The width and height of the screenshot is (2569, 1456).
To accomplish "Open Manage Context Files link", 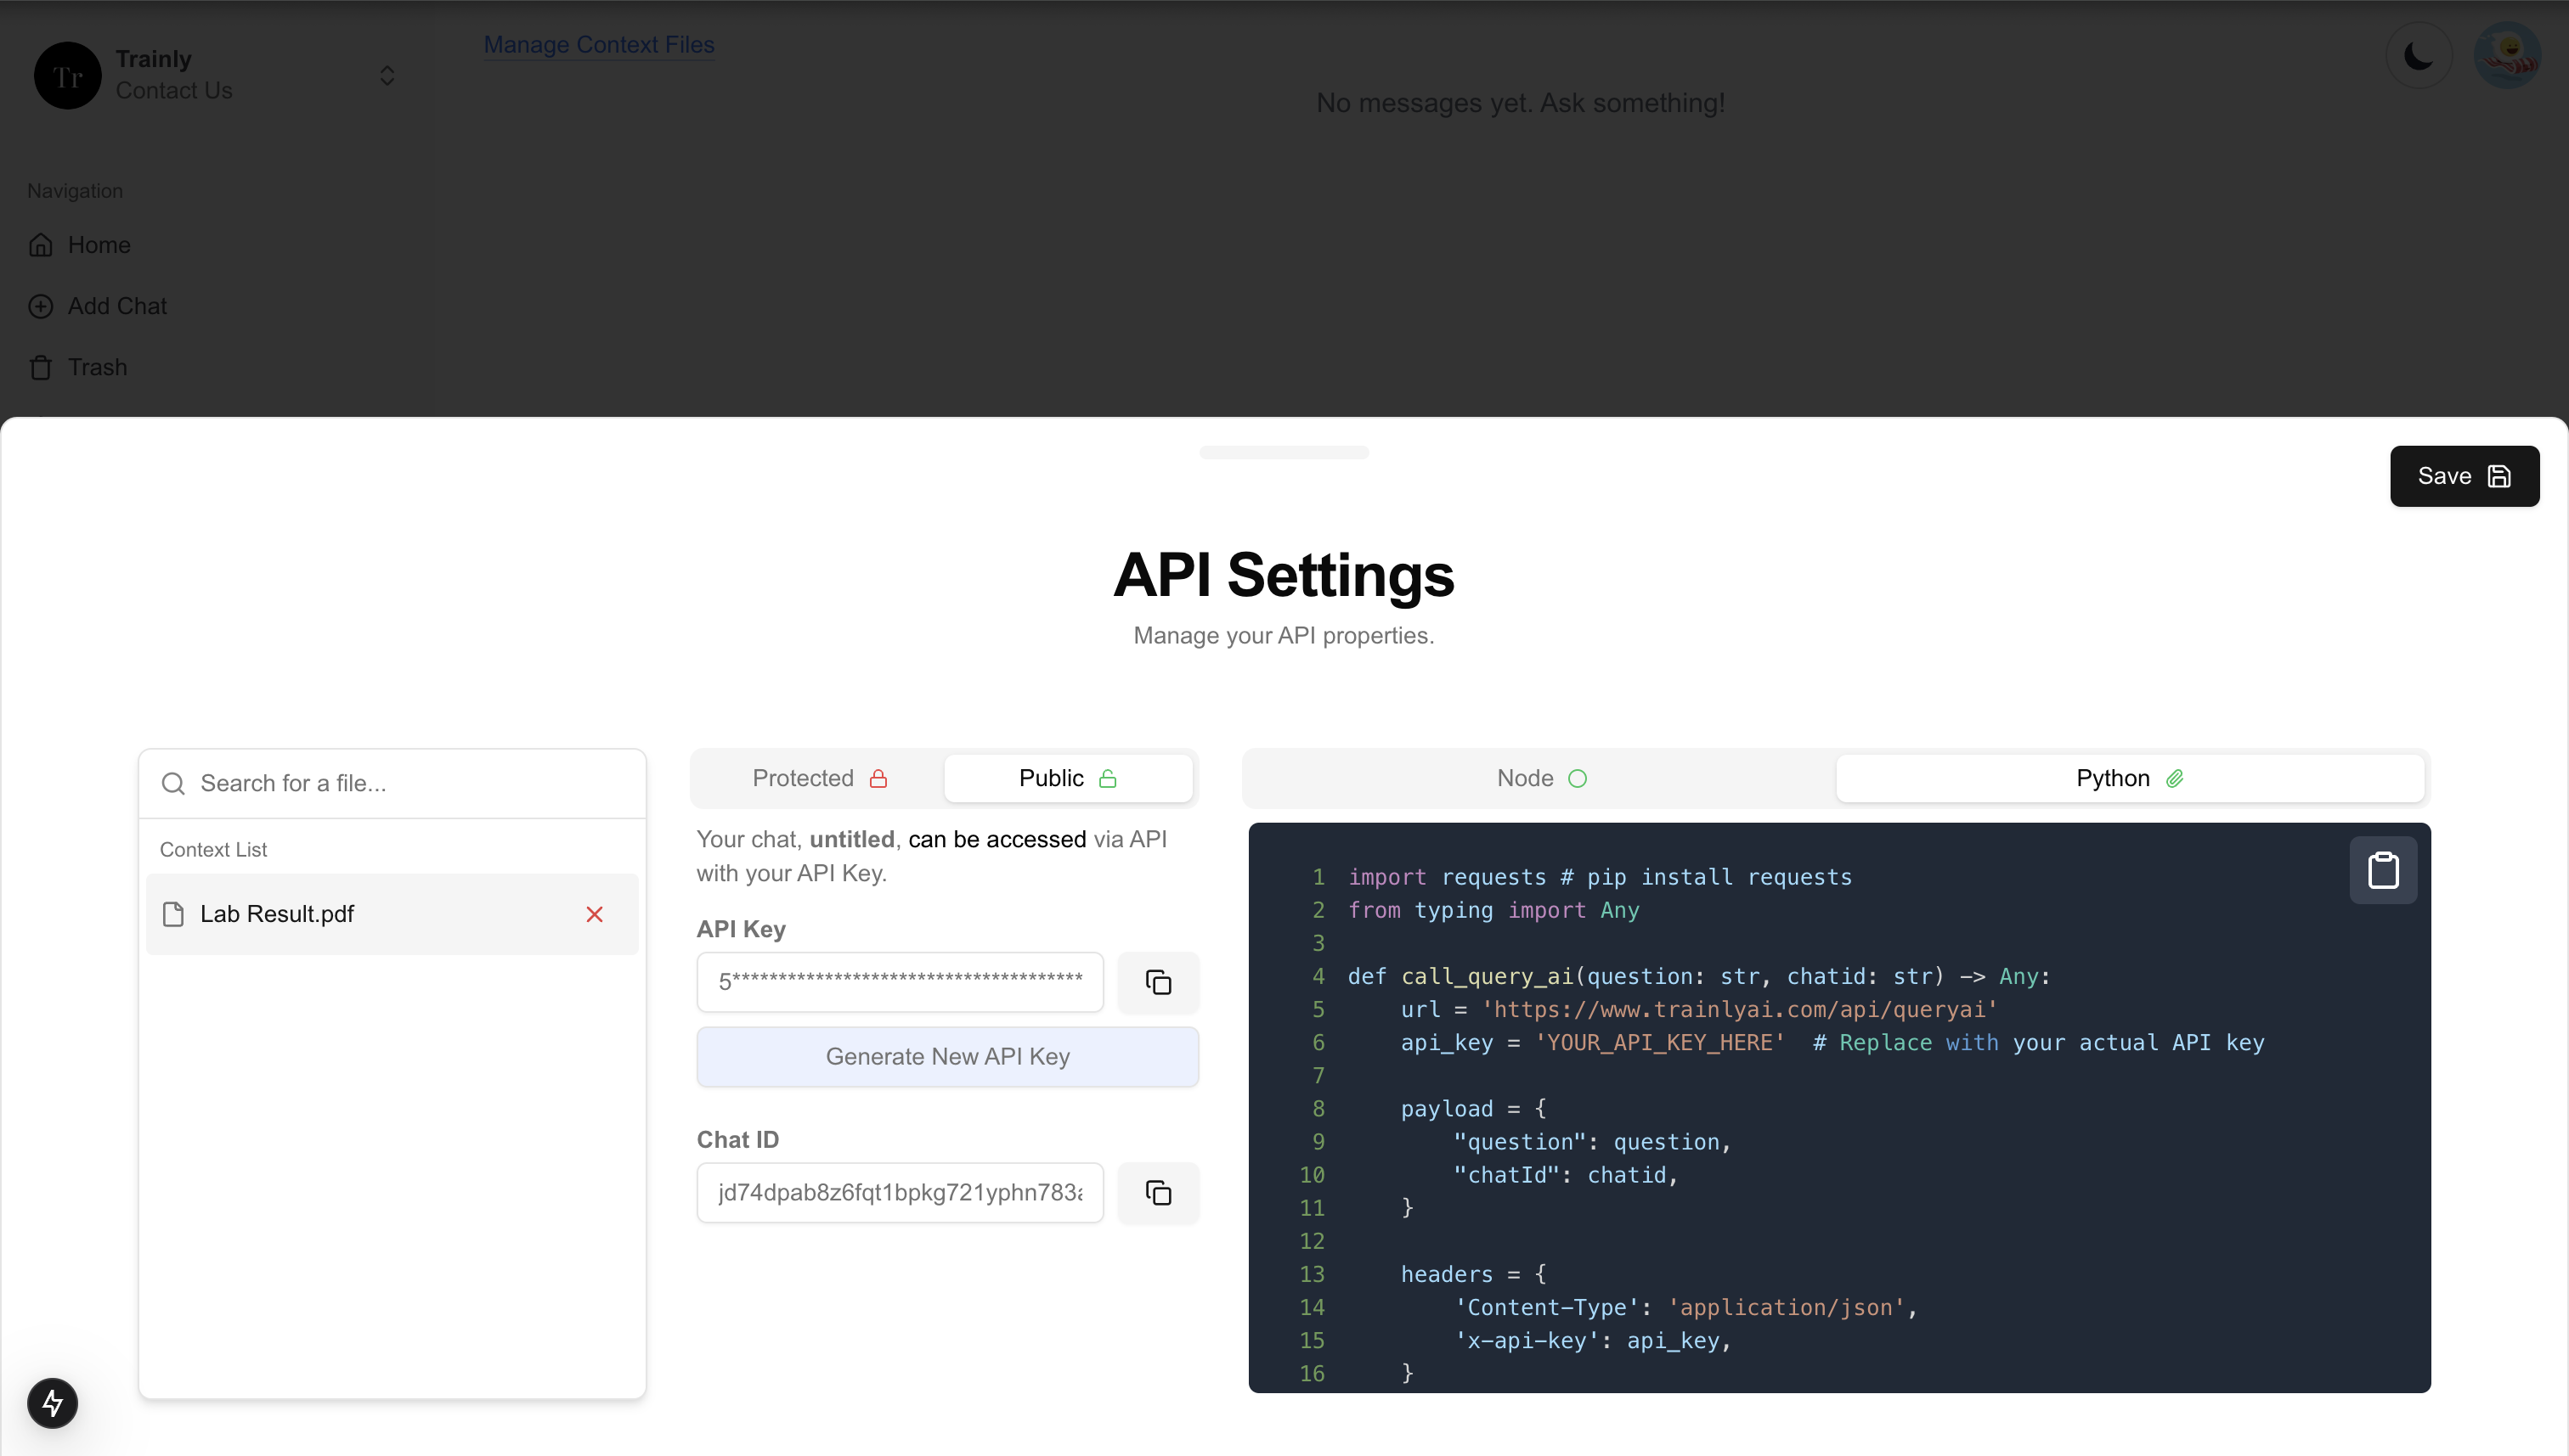I will (598, 45).
